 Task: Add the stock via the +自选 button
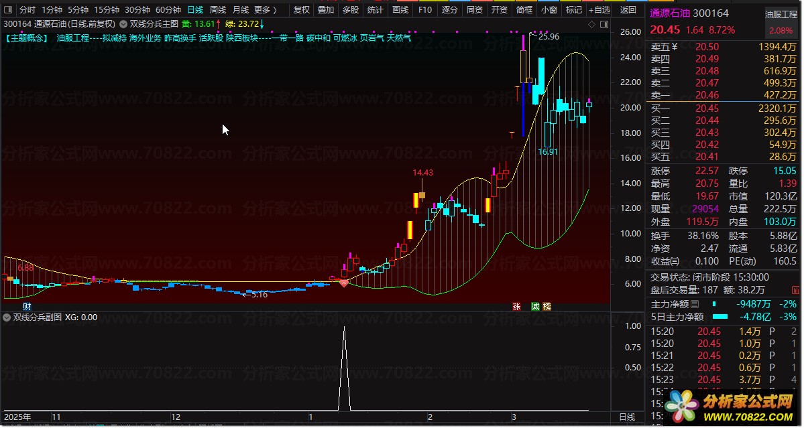(599, 10)
